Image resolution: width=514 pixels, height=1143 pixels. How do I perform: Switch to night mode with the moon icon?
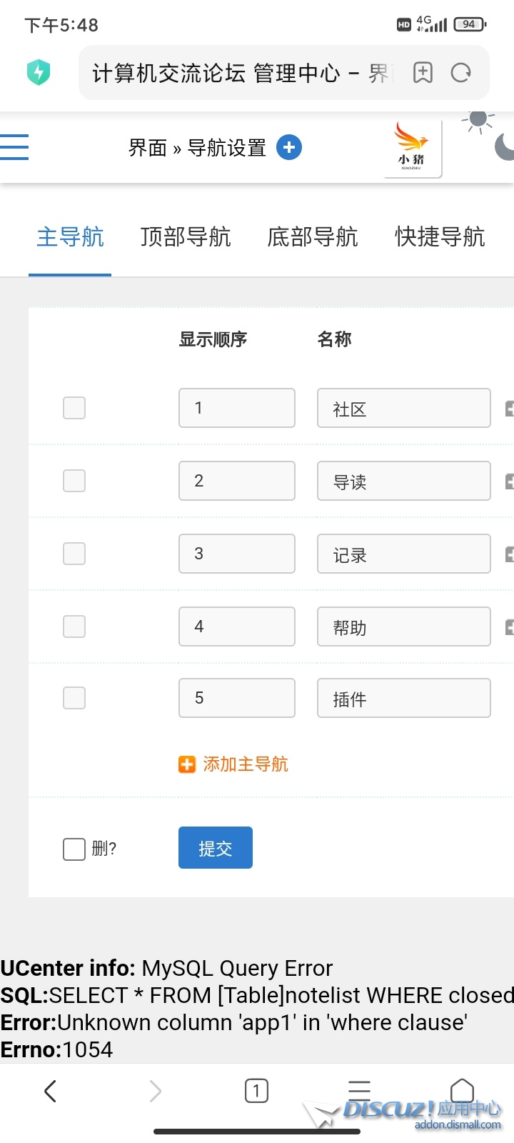coord(505,146)
